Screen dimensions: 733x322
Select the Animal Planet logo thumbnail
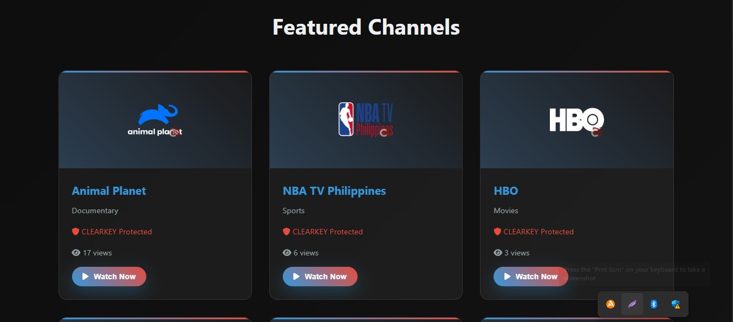(x=155, y=120)
